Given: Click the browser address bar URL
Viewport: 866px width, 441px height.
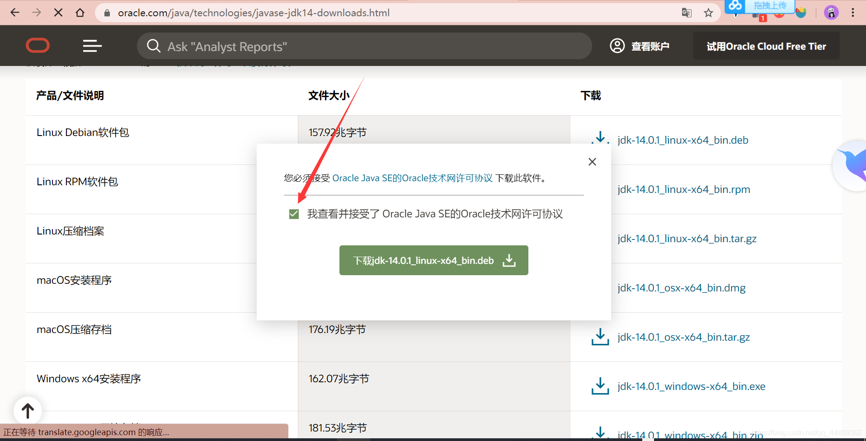Looking at the screenshot, I should (254, 13).
